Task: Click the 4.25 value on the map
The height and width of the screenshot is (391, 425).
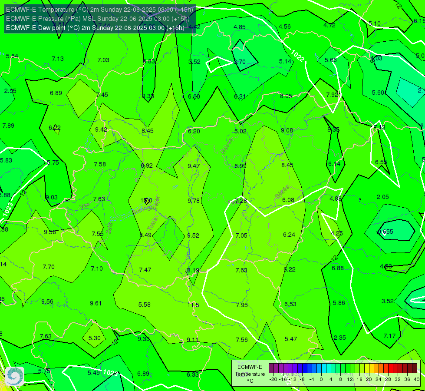Action: click(x=337, y=233)
